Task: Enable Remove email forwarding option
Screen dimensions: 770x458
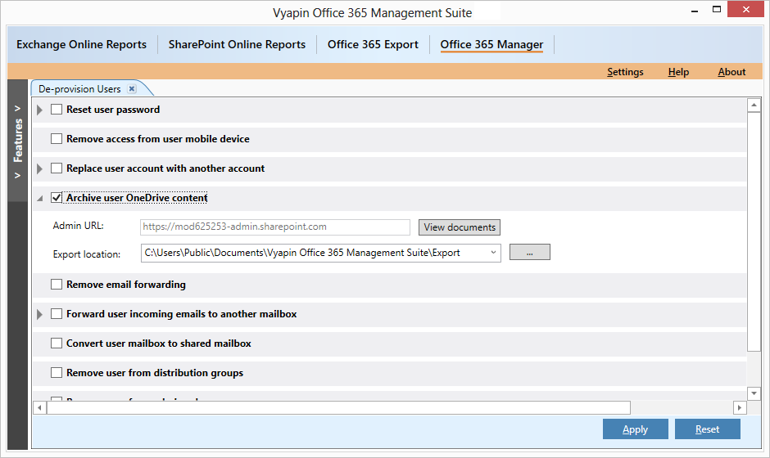Action: (x=57, y=285)
